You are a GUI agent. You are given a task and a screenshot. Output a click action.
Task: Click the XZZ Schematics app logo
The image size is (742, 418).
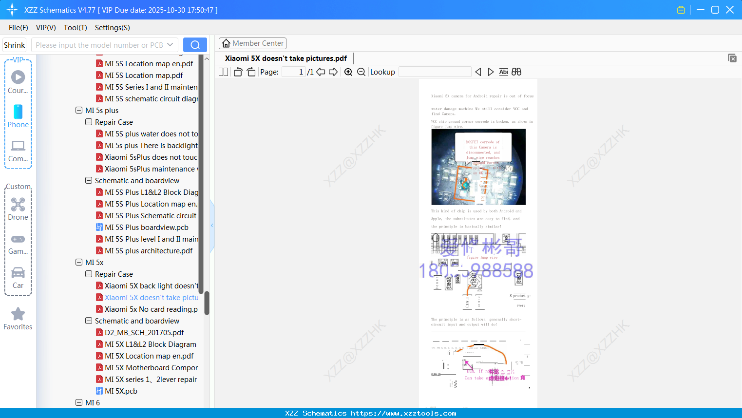point(12,10)
